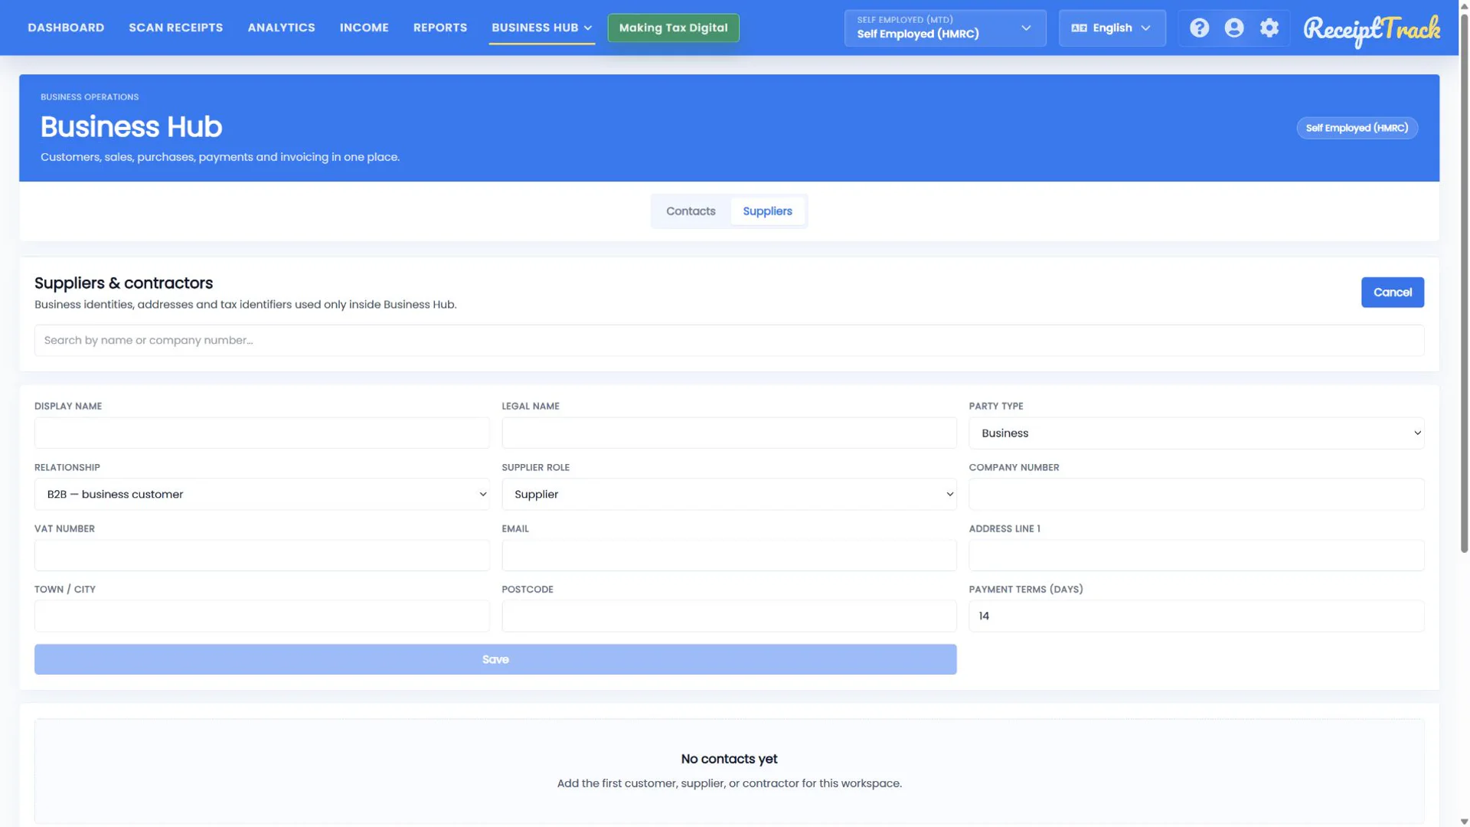Click the Self Employed (HMRC) badge
The width and height of the screenshot is (1470, 827).
pyautogui.click(x=1357, y=128)
